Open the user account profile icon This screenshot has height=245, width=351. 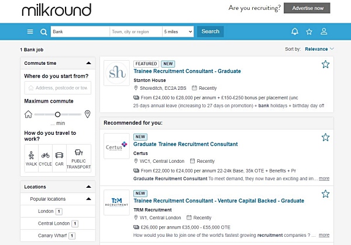324,32
